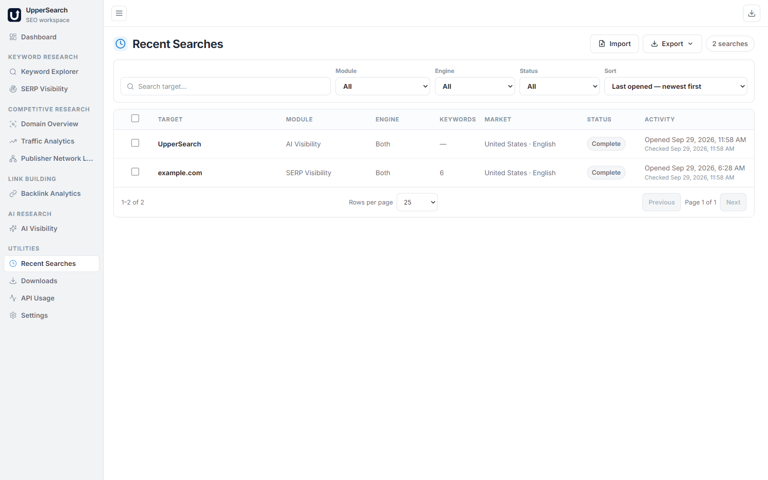Click the 2 searches count badge

click(730, 44)
